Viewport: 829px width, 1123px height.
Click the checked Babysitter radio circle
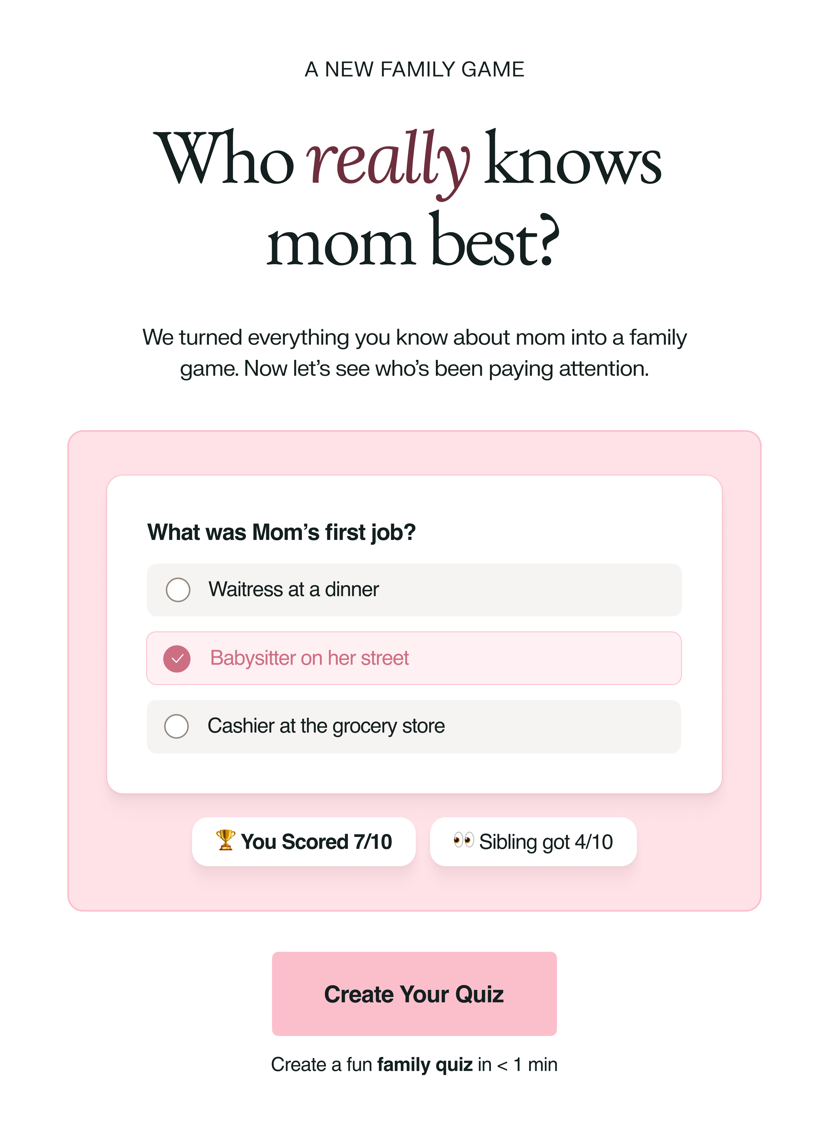pyautogui.click(x=176, y=658)
